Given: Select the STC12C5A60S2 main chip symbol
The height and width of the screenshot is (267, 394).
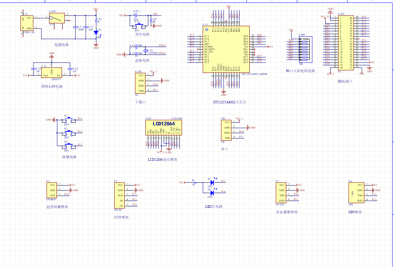Looking at the screenshot, I should click(226, 49).
